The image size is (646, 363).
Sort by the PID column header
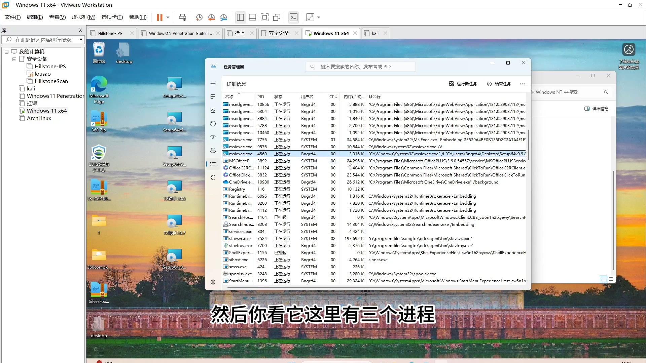click(x=264, y=96)
